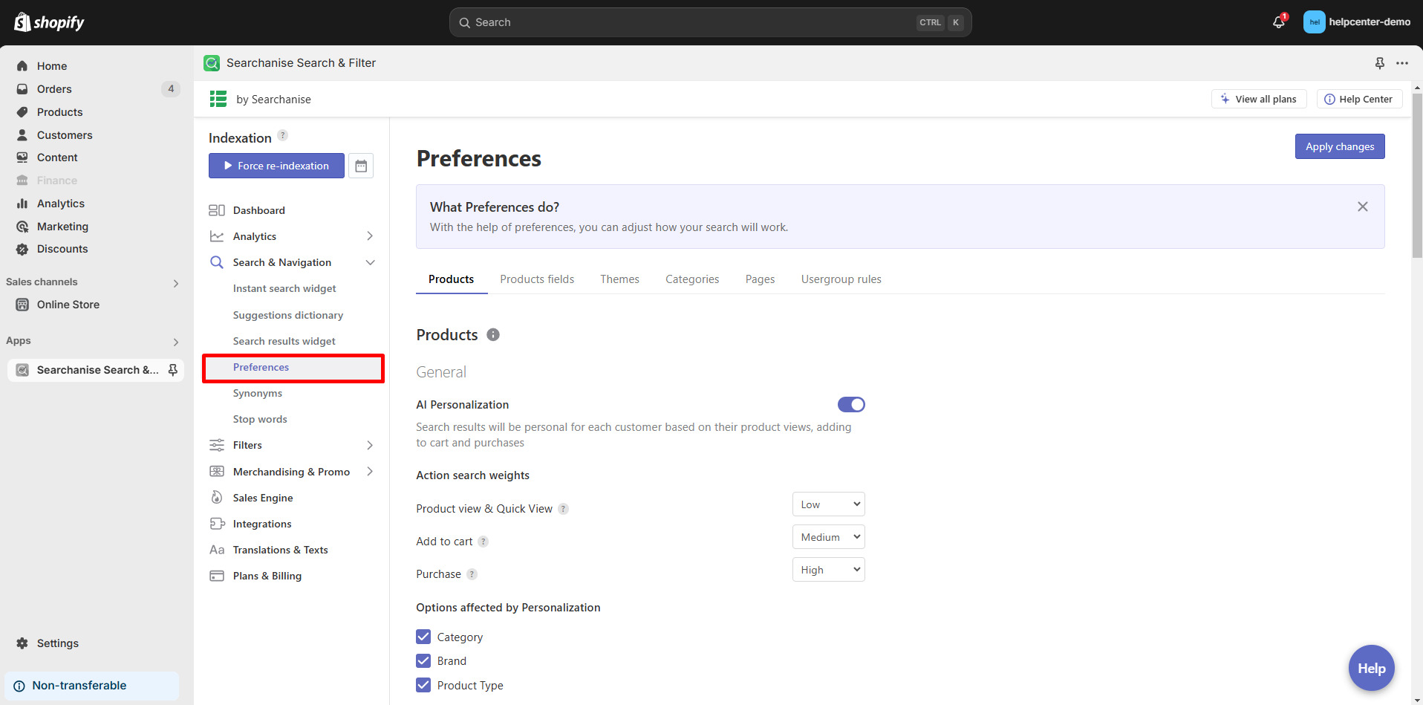Select the Sales Engine flame icon
The height and width of the screenshot is (705, 1423).
coord(216,498)
